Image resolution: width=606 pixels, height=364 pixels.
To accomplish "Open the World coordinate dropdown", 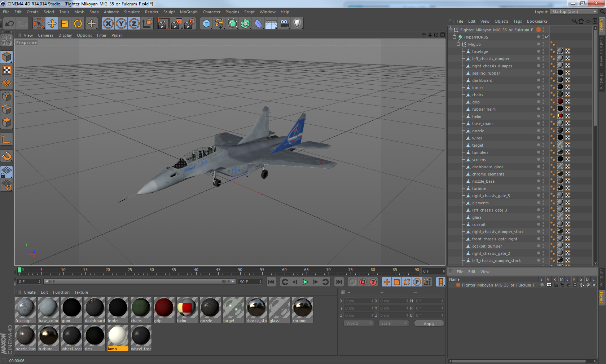I will [x=358, y=323].
